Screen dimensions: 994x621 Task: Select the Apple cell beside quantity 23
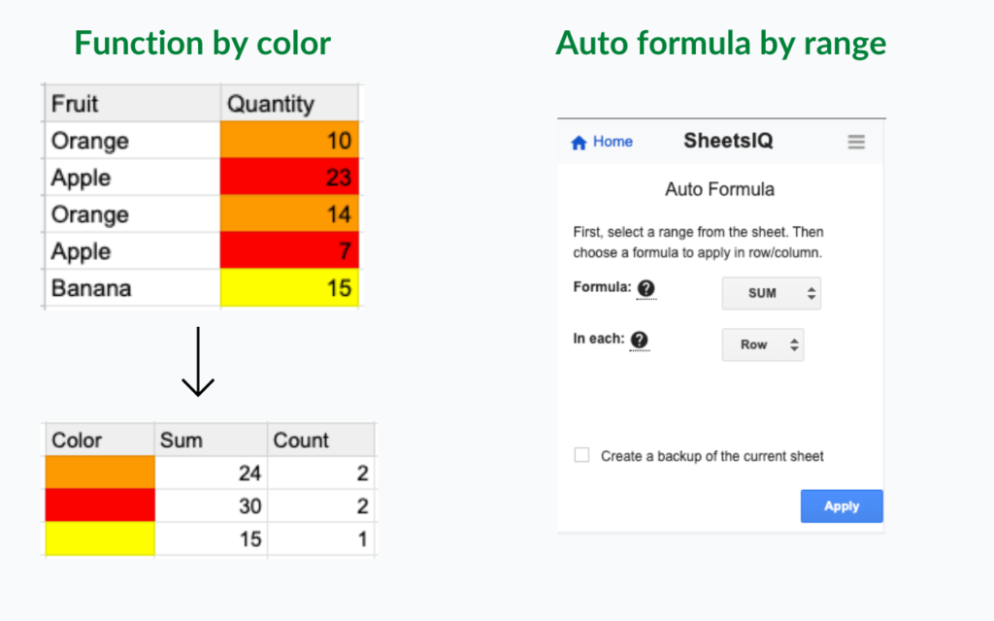pyautogui.click(x=132, y=177)
